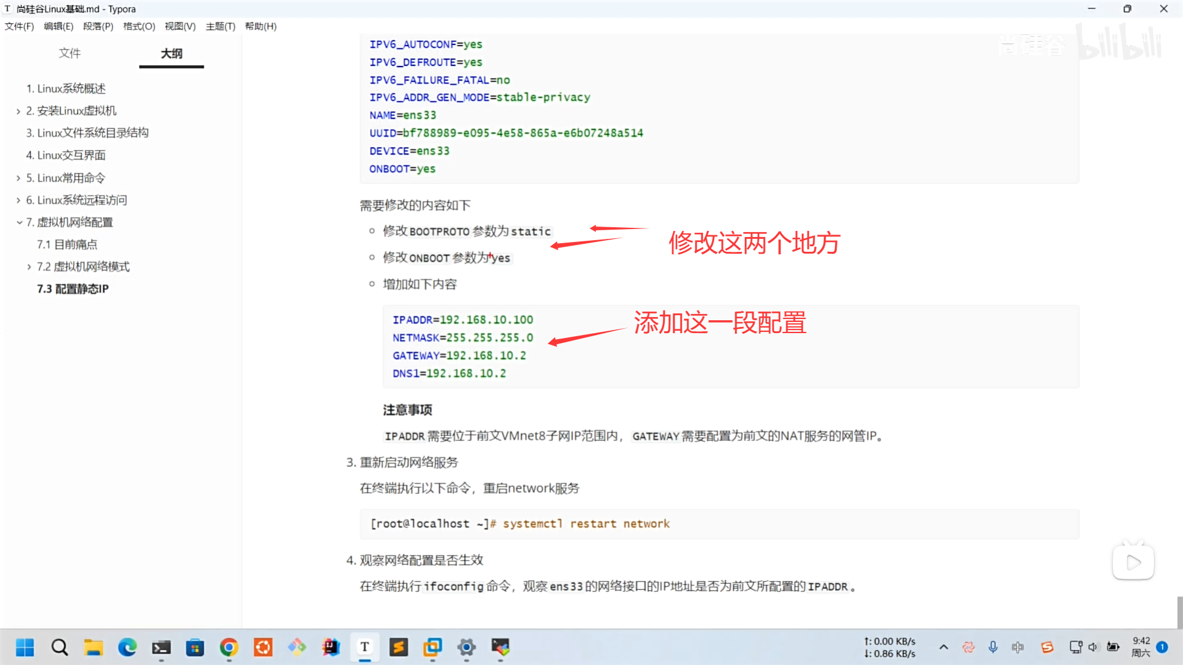Click the Windows Start button

coord(25,647)
